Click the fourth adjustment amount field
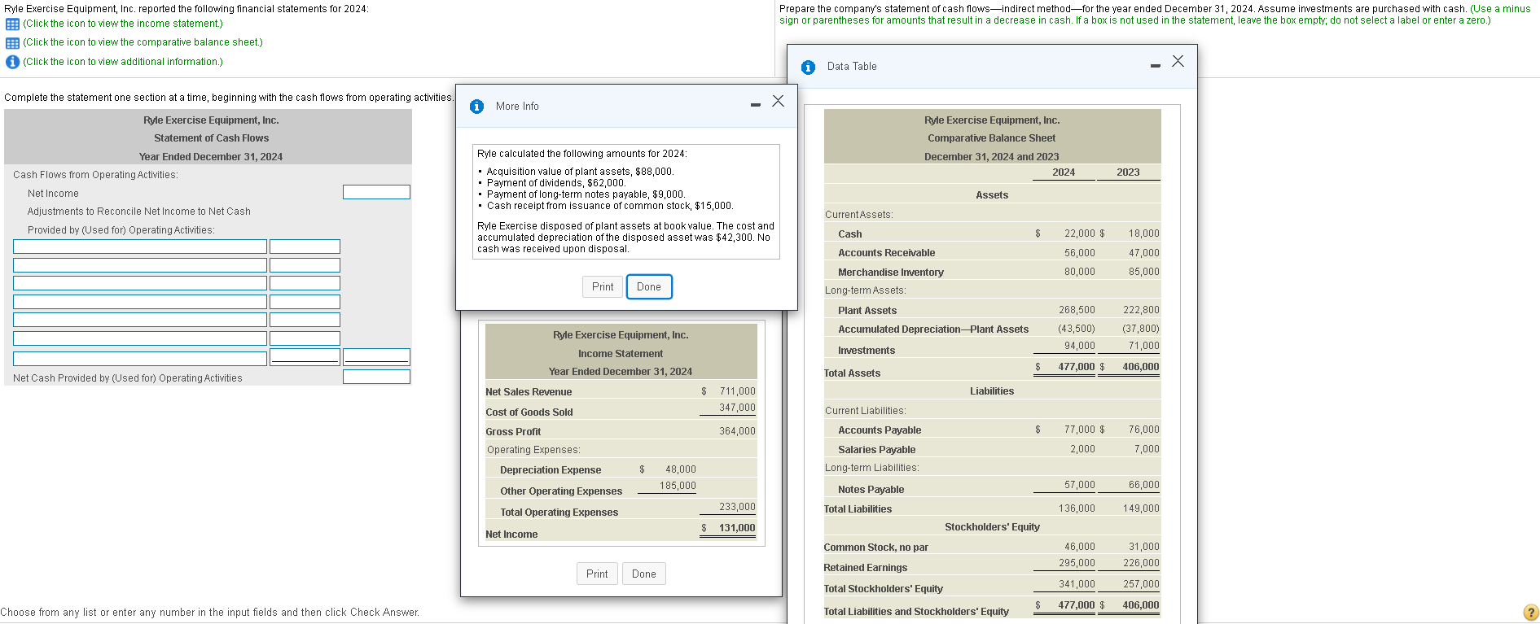The width and height of the screenshot is (1540, 624). pyautogui.click(x=305, y=302)
